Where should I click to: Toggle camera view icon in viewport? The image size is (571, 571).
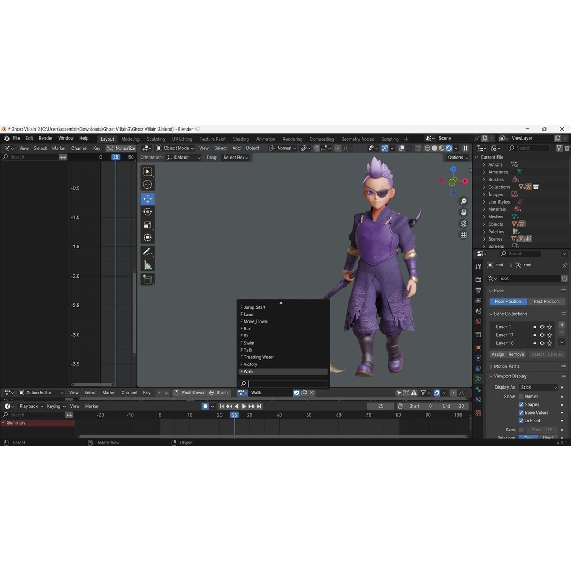pyautogui.click(x=463, y=224)
